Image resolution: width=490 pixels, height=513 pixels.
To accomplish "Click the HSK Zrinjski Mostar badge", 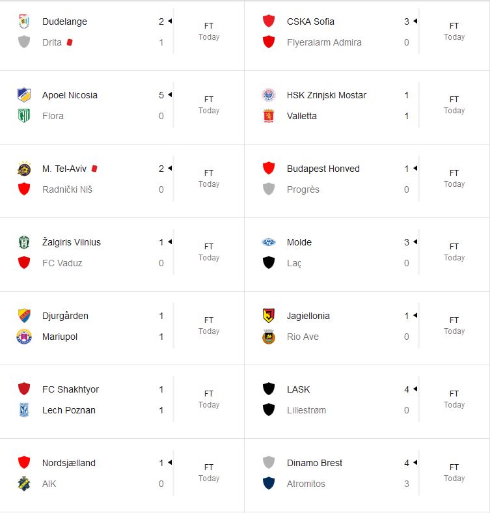I will (x=269, y=95).
